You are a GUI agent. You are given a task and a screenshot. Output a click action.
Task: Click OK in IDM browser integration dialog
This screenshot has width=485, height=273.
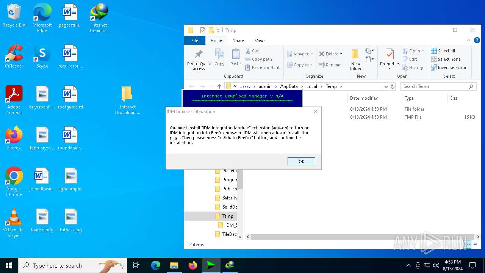[x=301, y=162]
